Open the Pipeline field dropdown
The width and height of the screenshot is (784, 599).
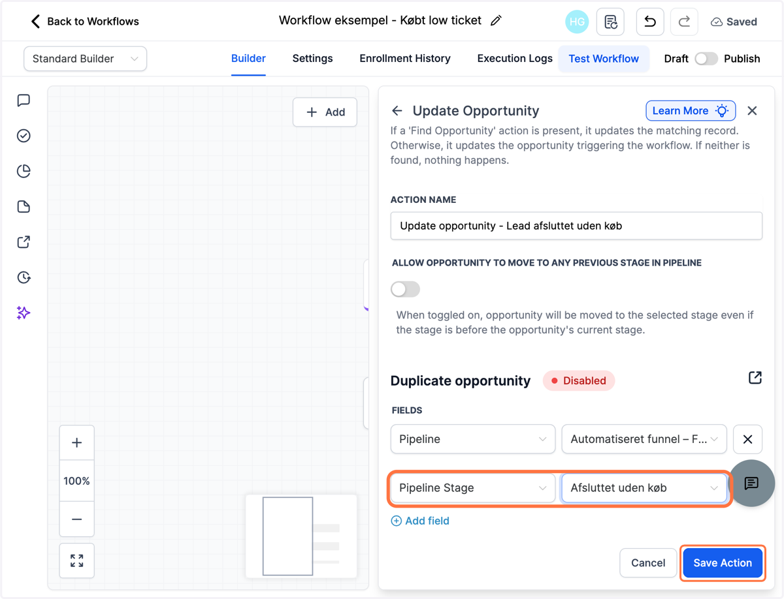click(x=473, y=439)
